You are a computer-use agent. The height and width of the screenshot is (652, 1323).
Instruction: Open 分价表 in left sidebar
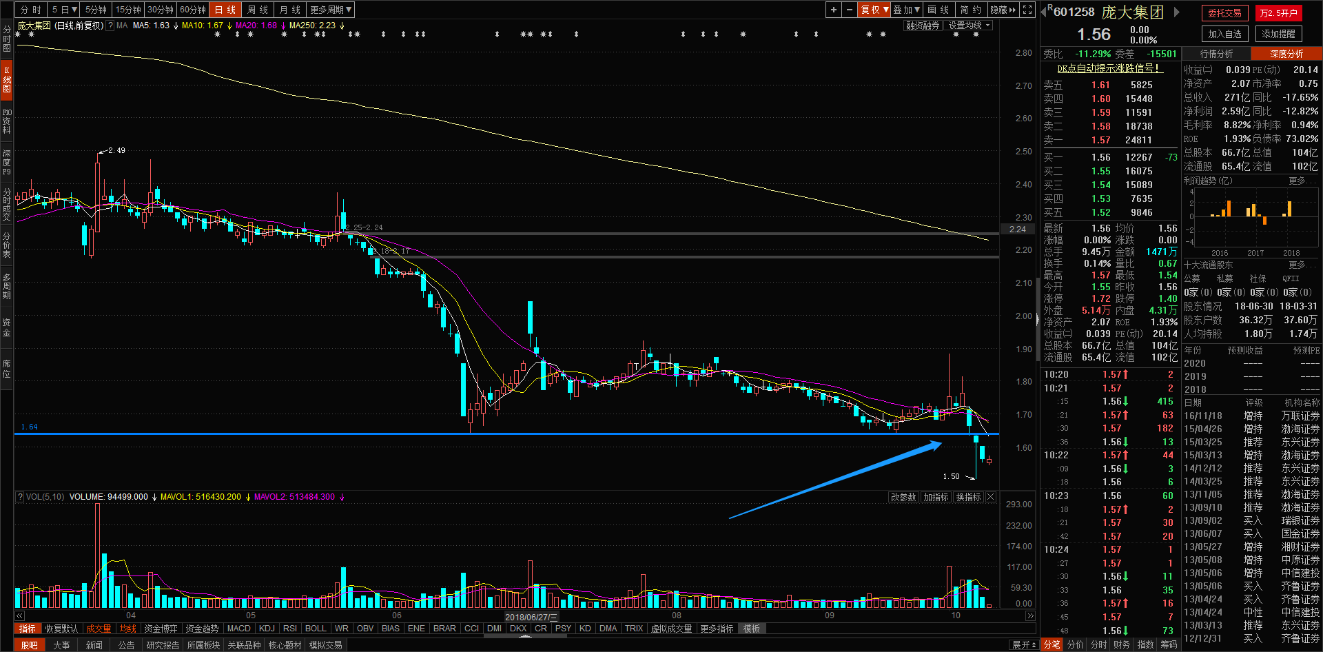coord(6,245)
